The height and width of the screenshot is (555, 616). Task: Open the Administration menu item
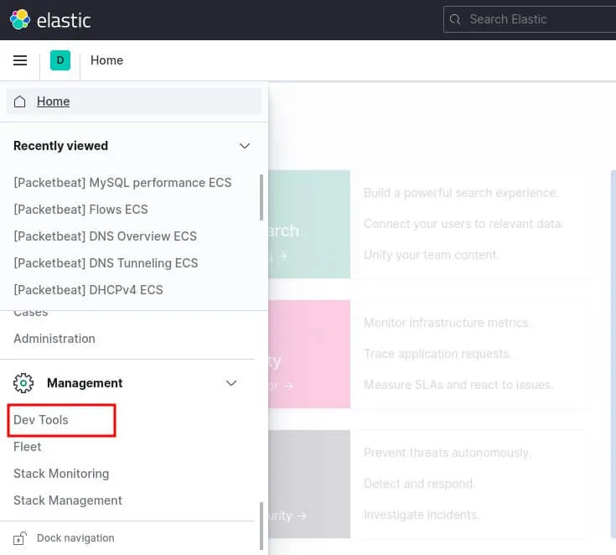[x=54, y=339]
